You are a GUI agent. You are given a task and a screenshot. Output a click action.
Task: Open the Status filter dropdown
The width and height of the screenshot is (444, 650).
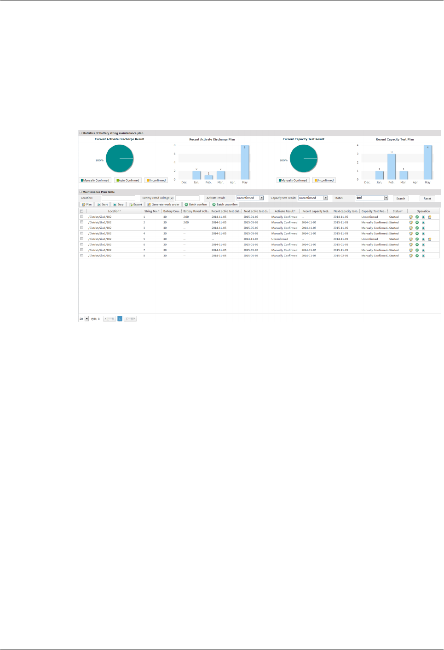(372, 198)
